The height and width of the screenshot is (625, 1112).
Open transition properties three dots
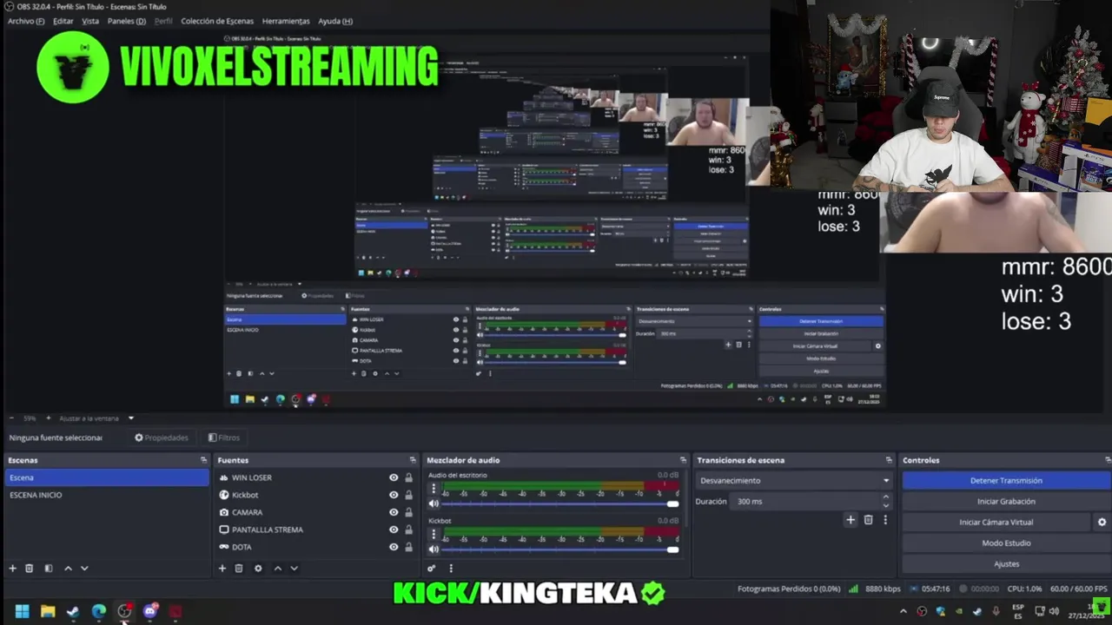(x=885, y=520)
